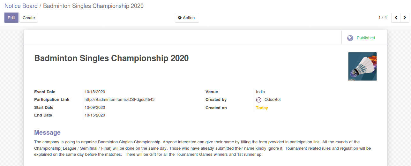Click the 1 / 4 pager counter
Viewport: 411px width, 166px height.
(382, 18)
